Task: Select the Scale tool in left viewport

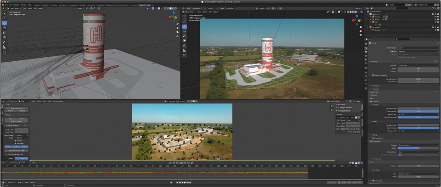Action: [x=4, y=33]
